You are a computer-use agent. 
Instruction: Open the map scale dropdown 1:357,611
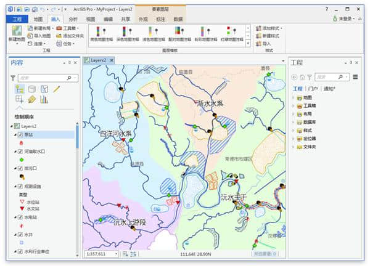click(x=117, y=254)
